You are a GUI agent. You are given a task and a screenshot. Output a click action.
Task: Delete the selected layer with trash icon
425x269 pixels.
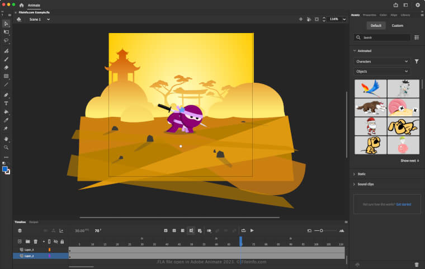(x=35, y=242)
